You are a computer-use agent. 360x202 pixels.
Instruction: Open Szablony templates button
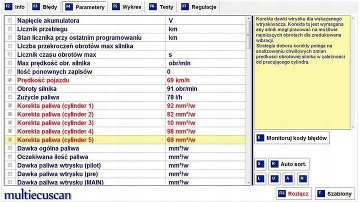point(335,193)
